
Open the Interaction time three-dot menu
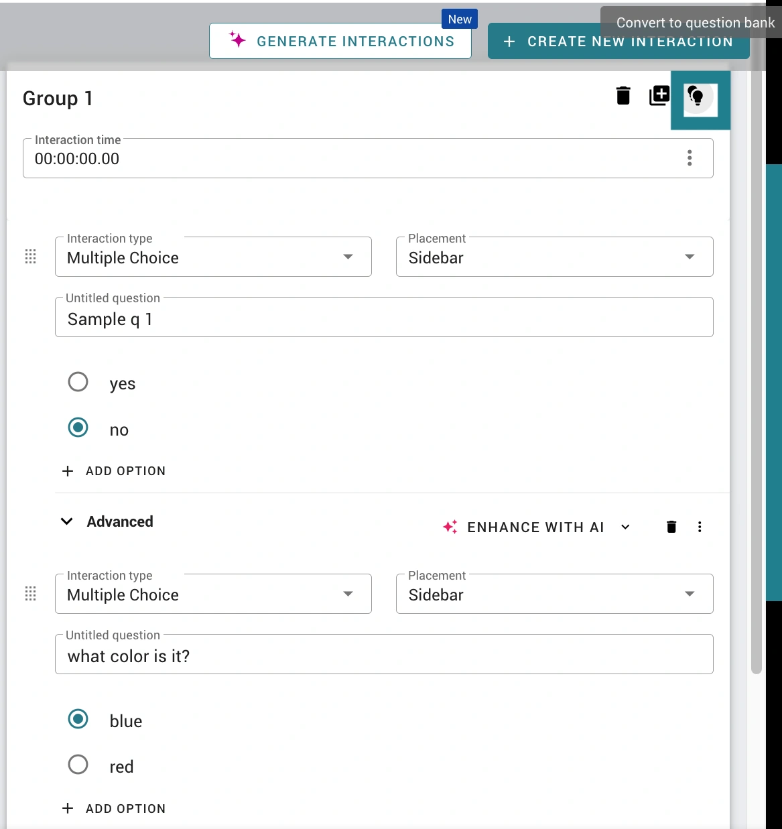coord(690,158)
